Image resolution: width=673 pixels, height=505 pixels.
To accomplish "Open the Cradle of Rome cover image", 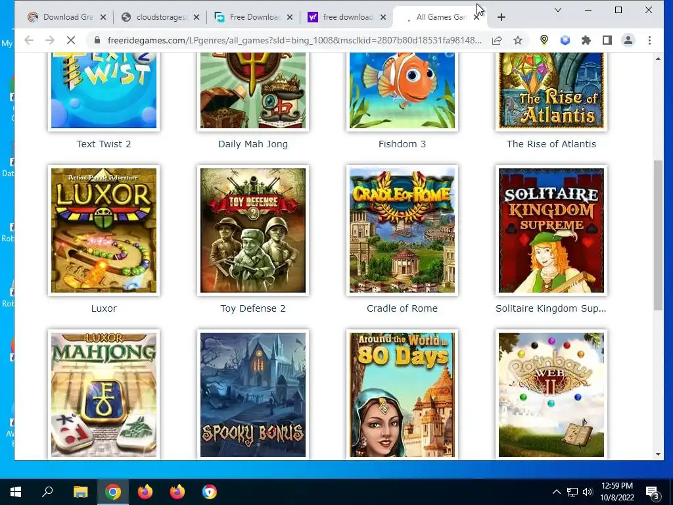I will [402, 231].
